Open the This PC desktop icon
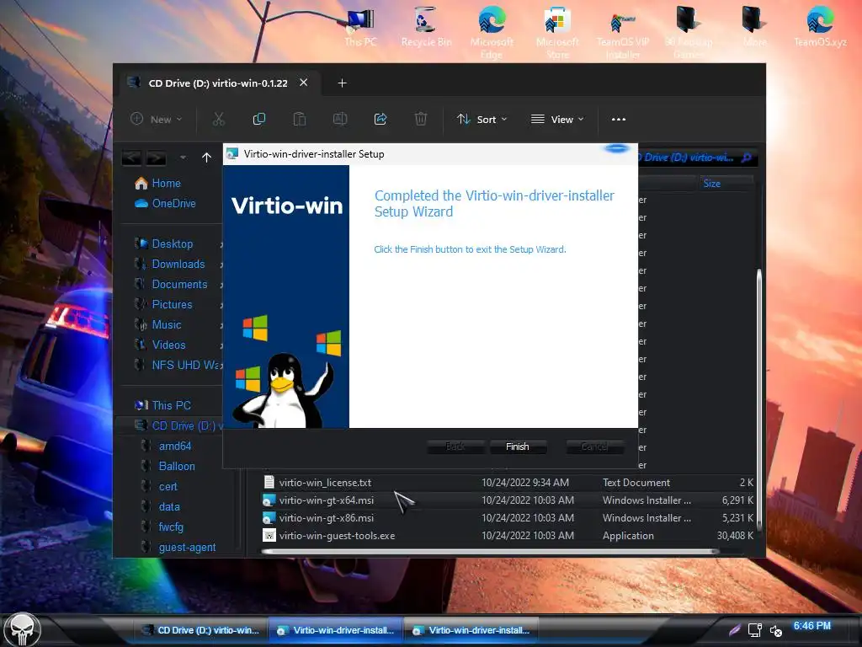 (360, 28)
